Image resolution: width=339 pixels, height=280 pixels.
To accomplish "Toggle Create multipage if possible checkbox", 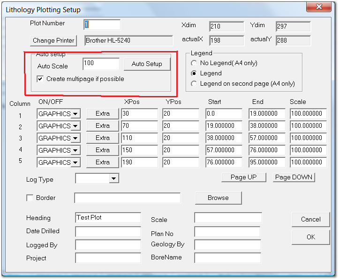I will point(40,79).
